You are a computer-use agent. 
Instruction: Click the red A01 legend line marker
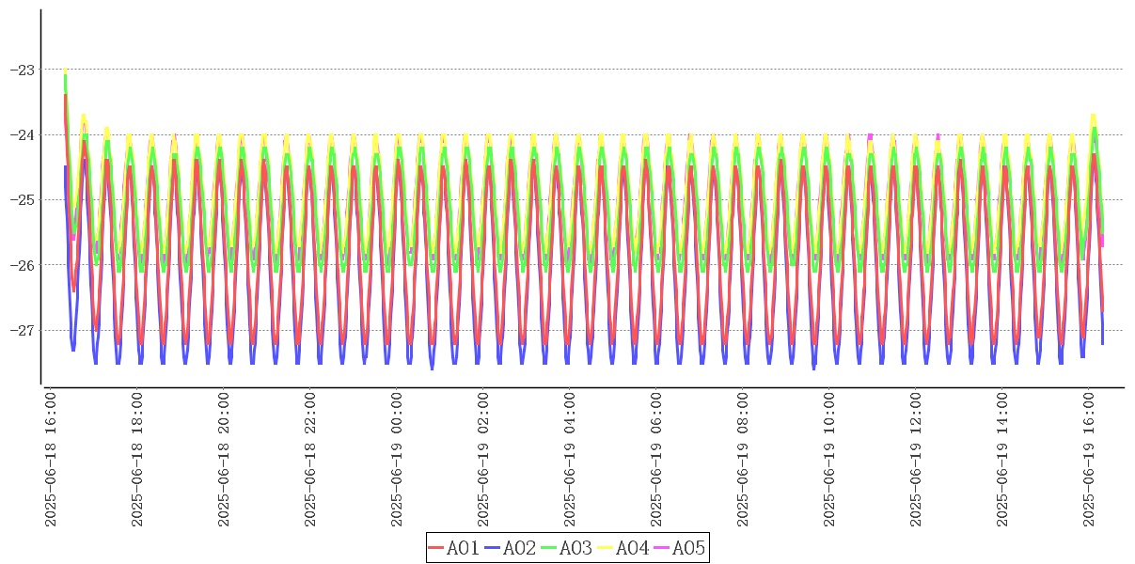436,548
